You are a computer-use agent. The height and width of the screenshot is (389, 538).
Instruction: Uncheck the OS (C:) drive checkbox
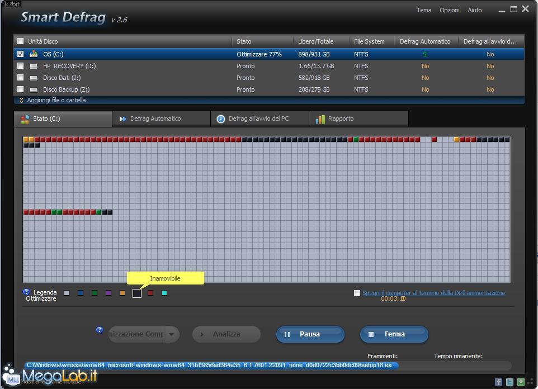point(21,54)
